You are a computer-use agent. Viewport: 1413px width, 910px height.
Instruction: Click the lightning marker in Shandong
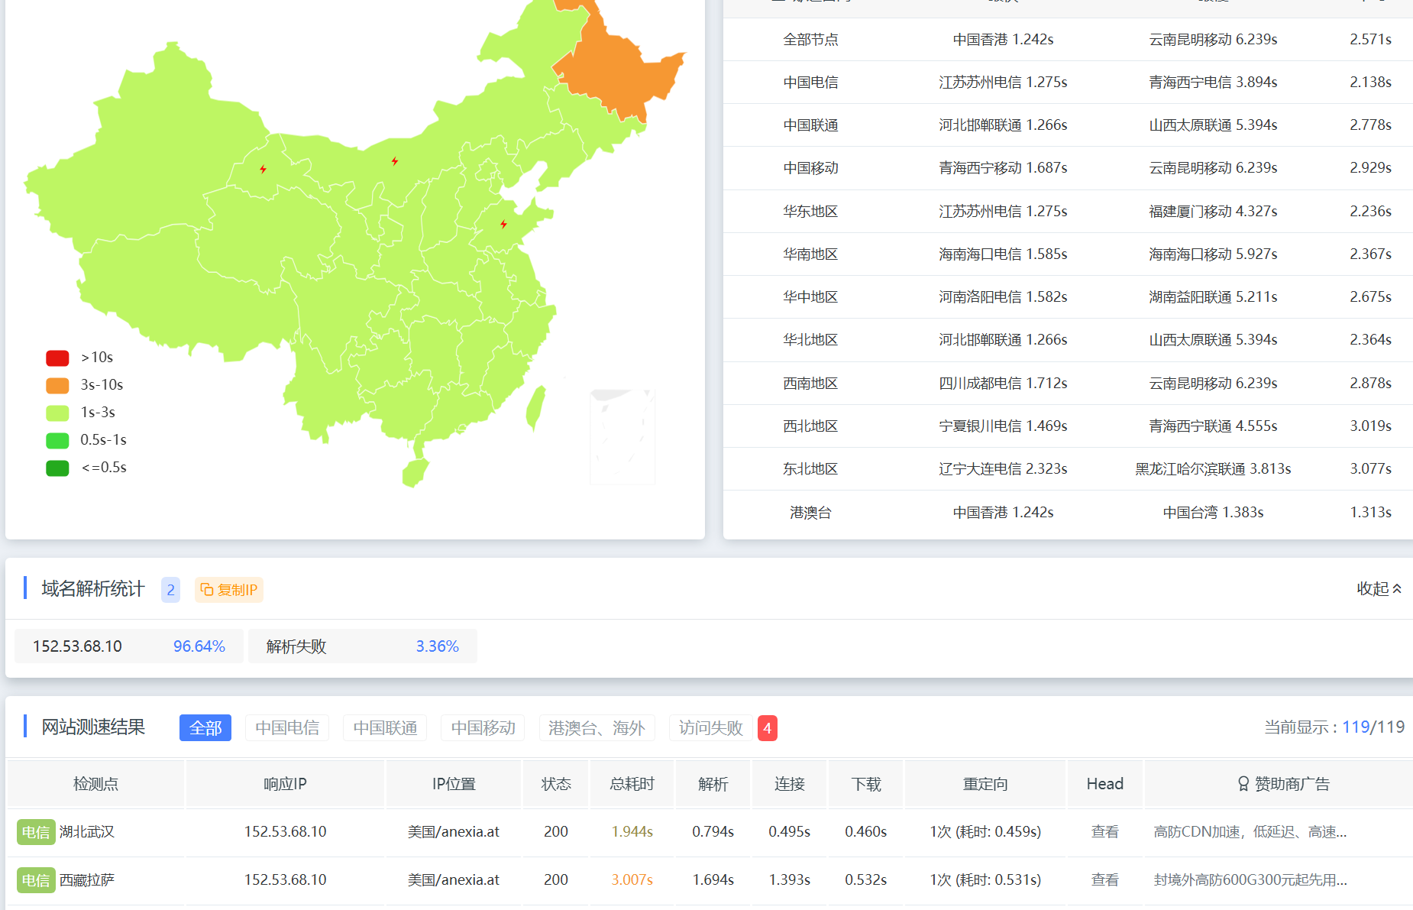point(503,224)
